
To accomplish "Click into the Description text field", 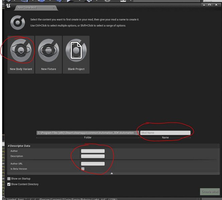I will pos(93,156).
